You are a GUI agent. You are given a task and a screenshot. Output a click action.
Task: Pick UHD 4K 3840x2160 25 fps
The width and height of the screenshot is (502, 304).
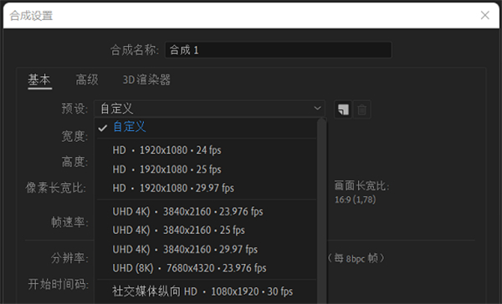coord(207,231)
